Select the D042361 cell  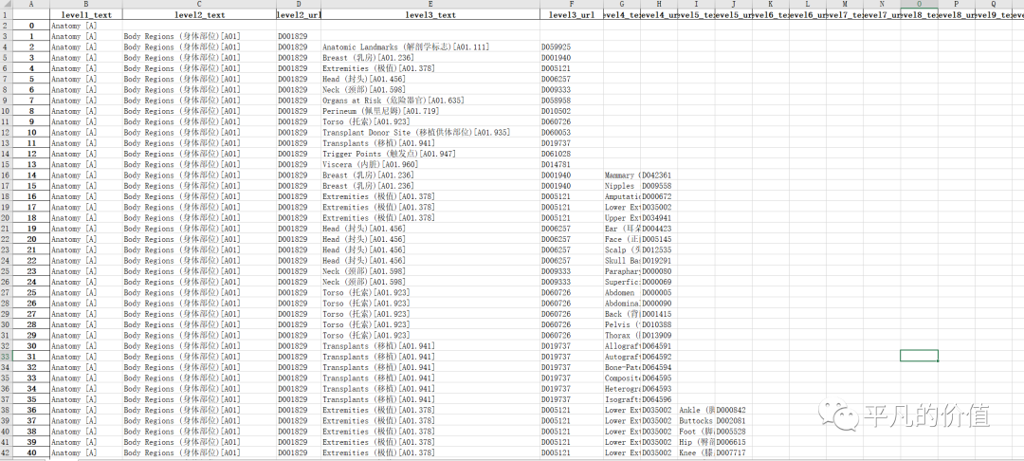[657, 175]
